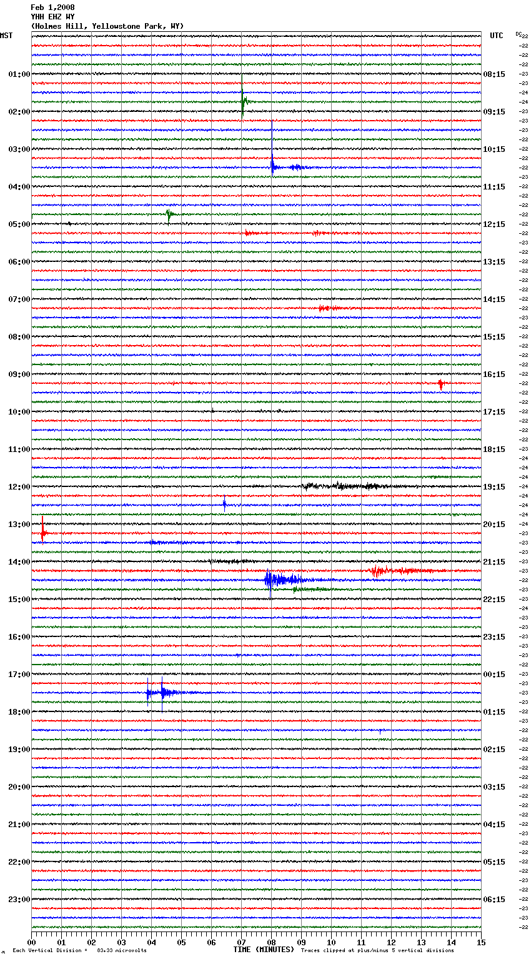Click the 23:00 MST hour label
This screenshot has width=531, height=959.
coord(19,900)
